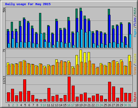This screenshot has width=138, height=108.
Task: Click day 6 on the x-axis
Action: point(29,105)
